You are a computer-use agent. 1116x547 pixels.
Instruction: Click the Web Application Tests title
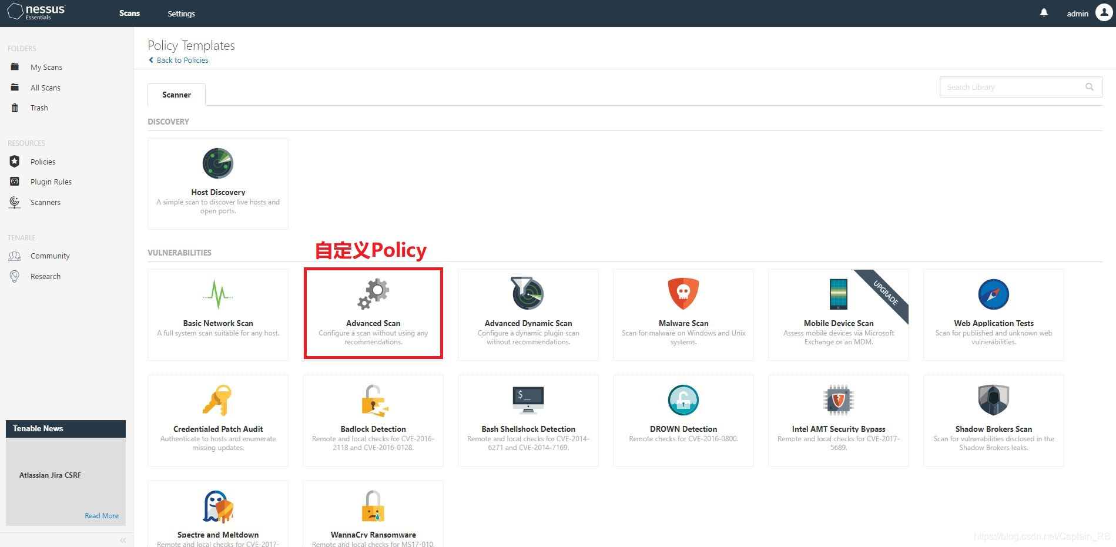(x=994, y=323)
